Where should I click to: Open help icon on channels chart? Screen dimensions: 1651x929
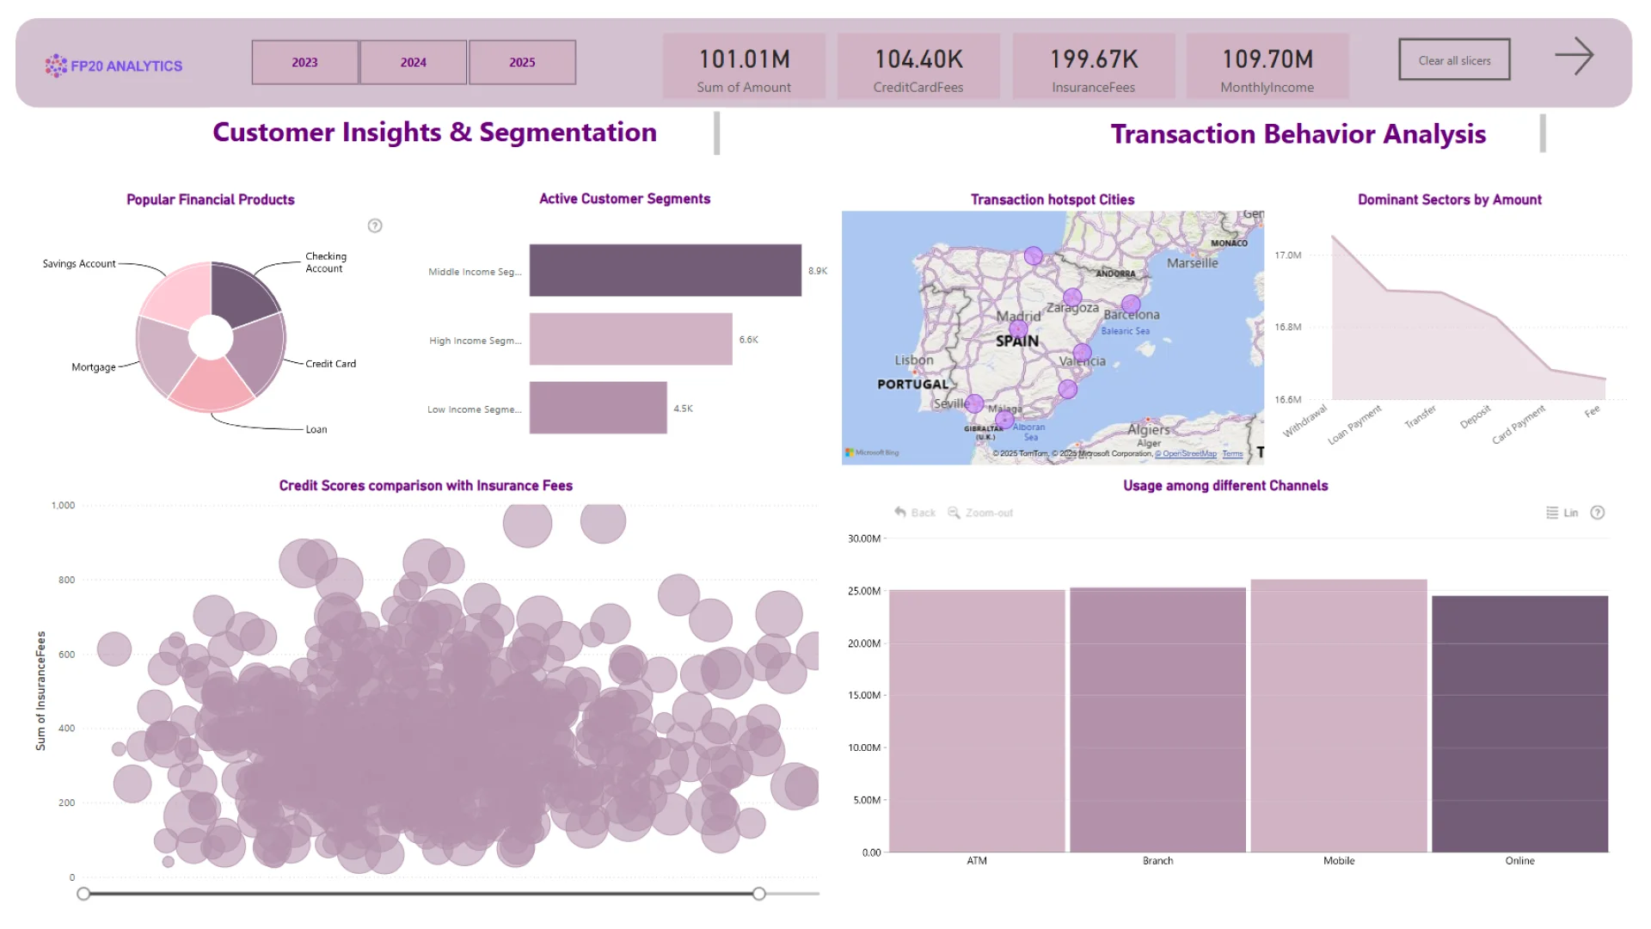1598,513
